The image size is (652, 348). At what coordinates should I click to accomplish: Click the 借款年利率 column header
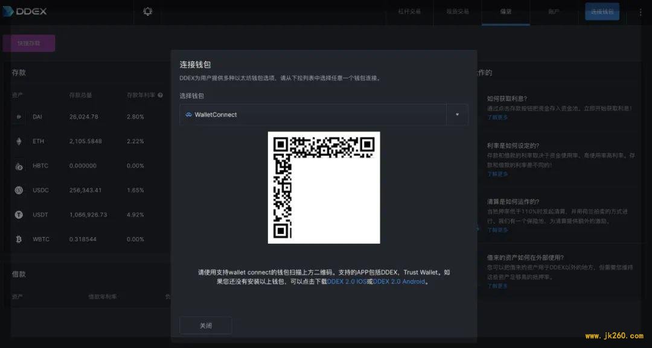coord(102,297)
